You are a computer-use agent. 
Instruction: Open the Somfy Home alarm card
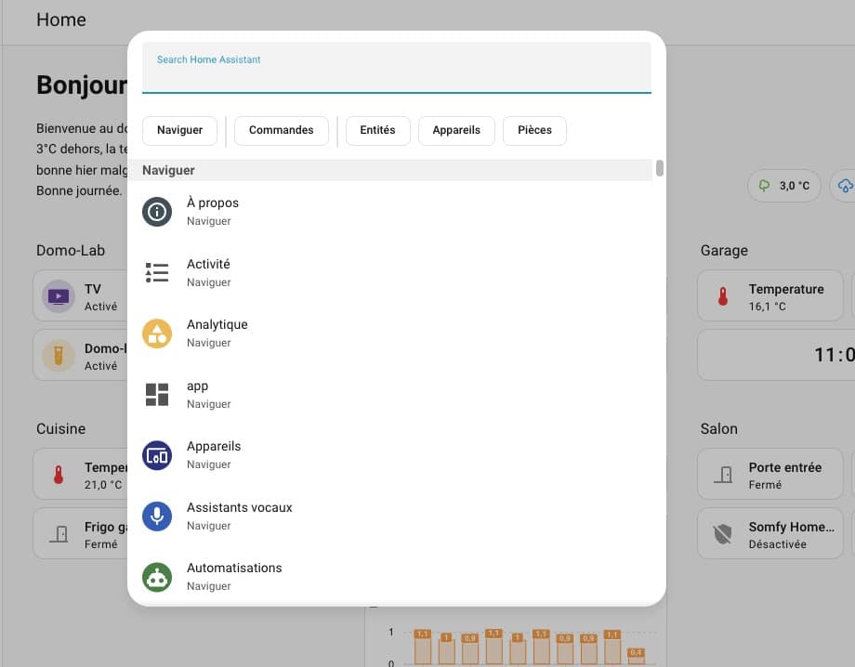[769, 534]
